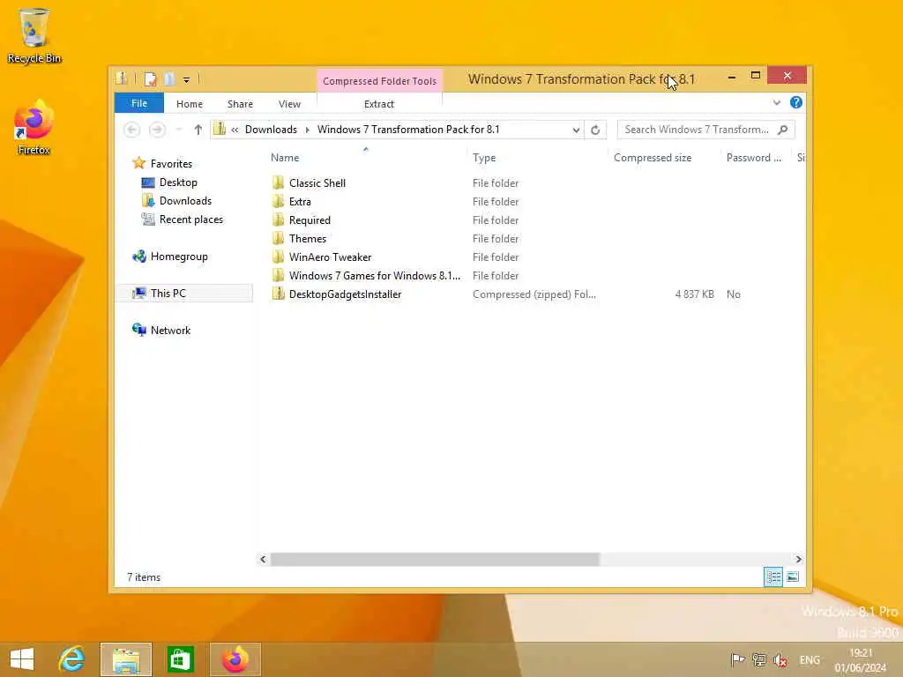Go up one folder level

(x=198, y=130)
